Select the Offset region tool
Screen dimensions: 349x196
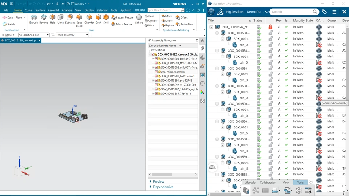coord(181,17)
